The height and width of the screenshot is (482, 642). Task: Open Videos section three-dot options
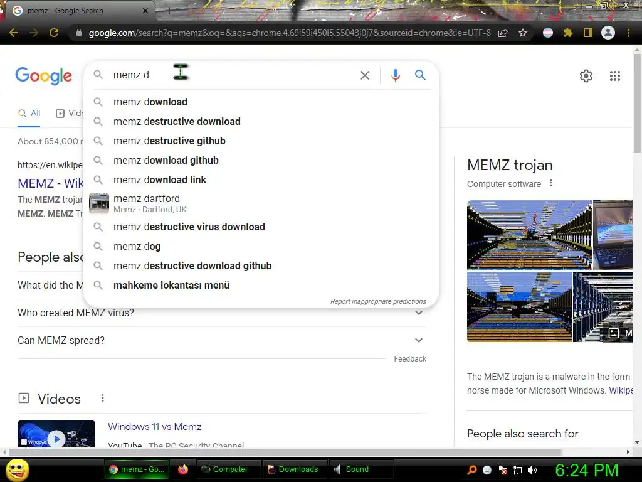tap(103, 398)
